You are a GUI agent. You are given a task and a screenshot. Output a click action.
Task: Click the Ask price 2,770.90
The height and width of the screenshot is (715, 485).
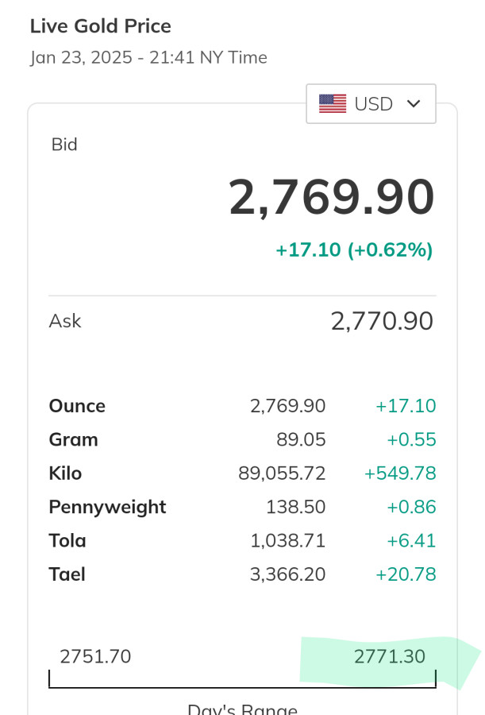(x=382, y=321)
